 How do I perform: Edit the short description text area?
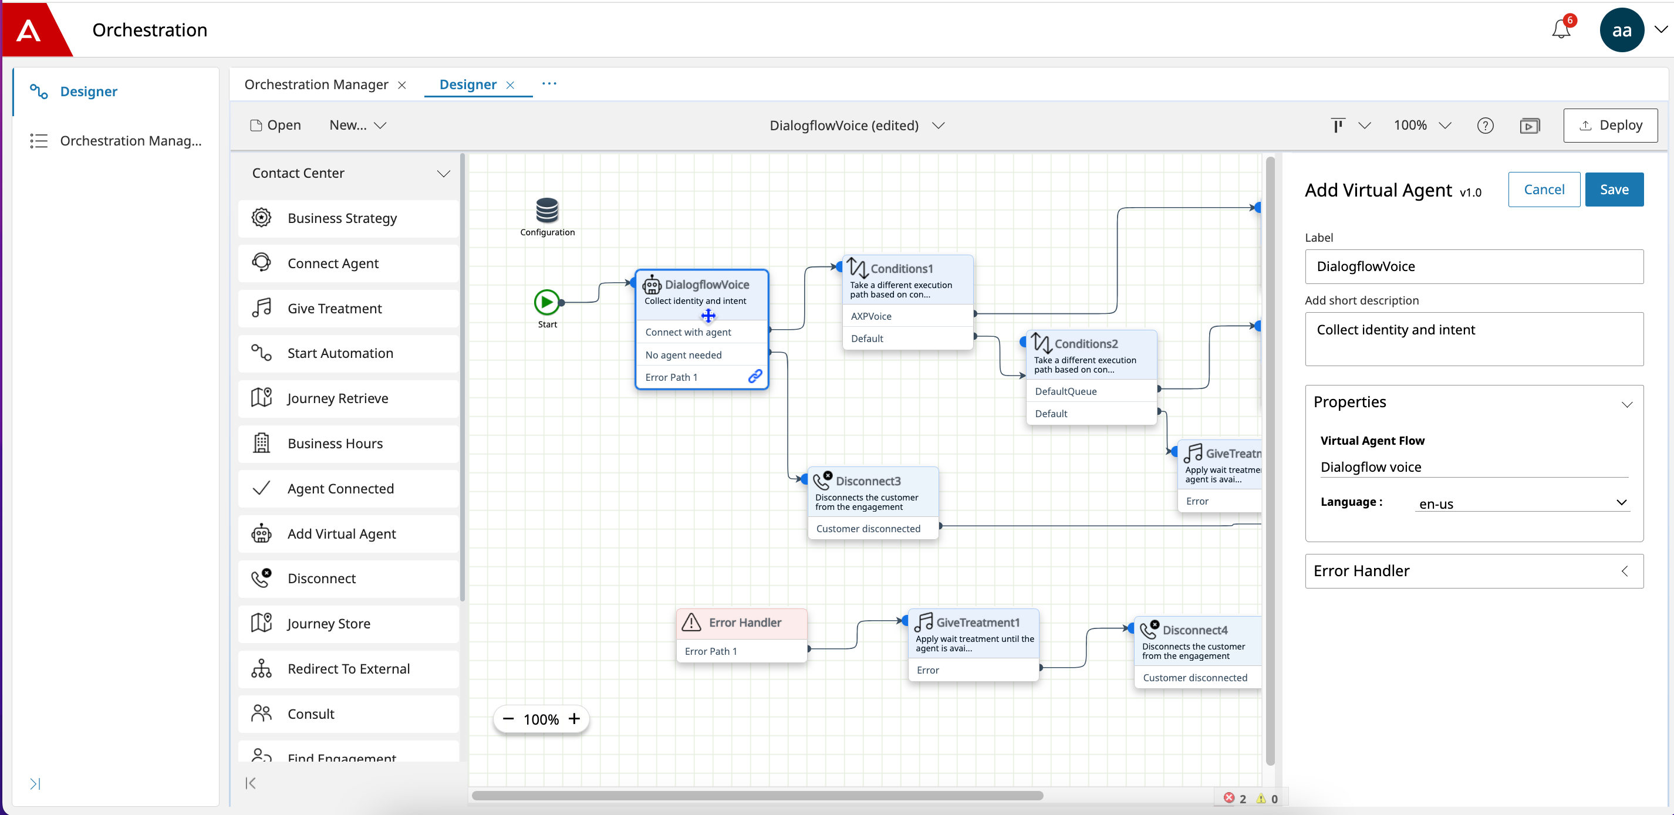(x=1473, y=339)
